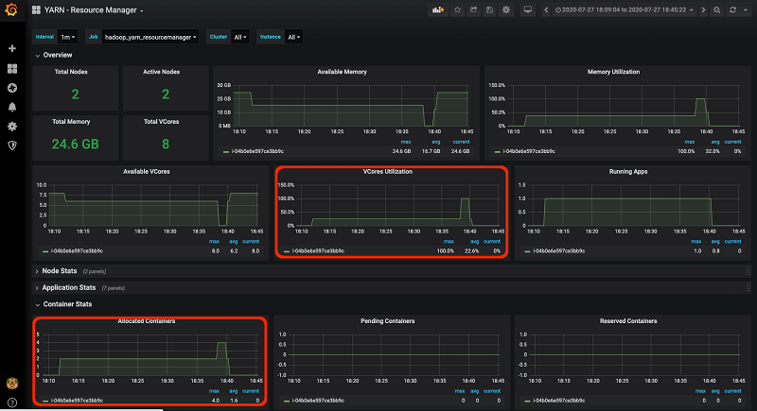Open the Active Nodes panel title
Screen dimensions: 757x411
(161, 72)
